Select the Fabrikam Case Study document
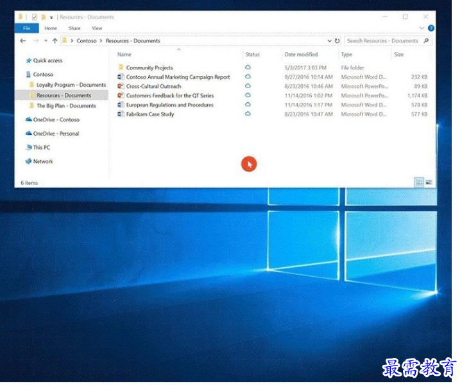This screenshot has width=462, height=388. coord(150,114)
